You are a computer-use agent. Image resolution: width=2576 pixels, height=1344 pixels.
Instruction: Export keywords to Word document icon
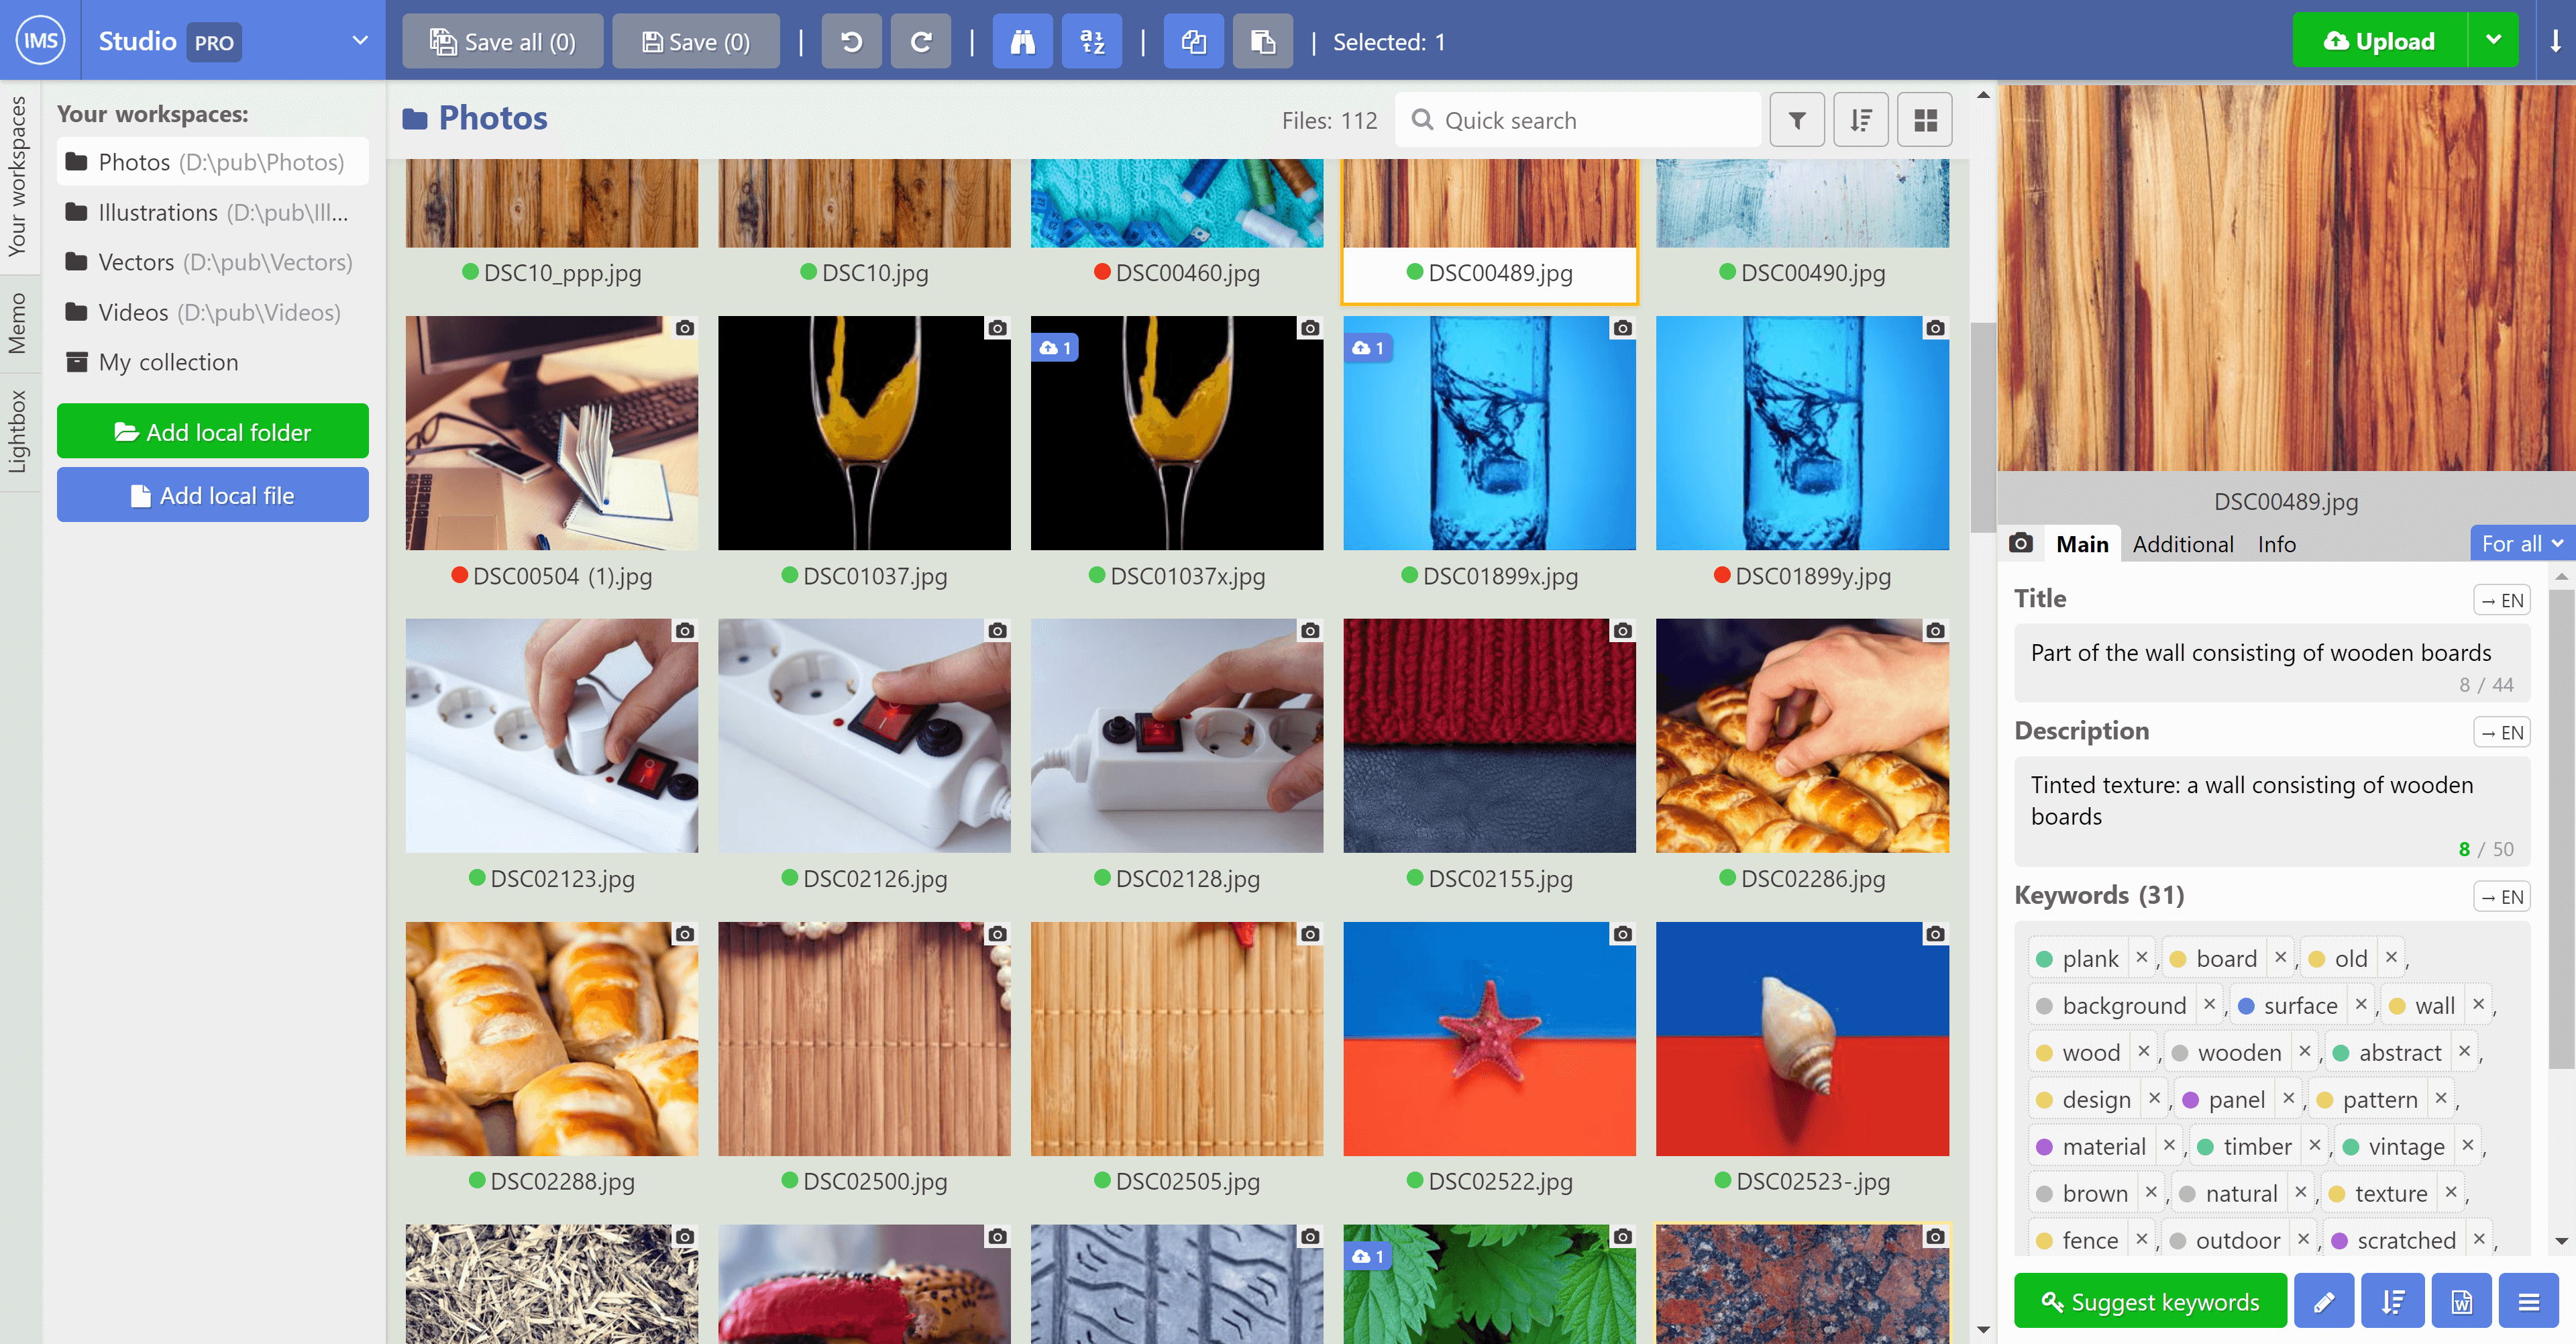[x=2461, y=1301]
